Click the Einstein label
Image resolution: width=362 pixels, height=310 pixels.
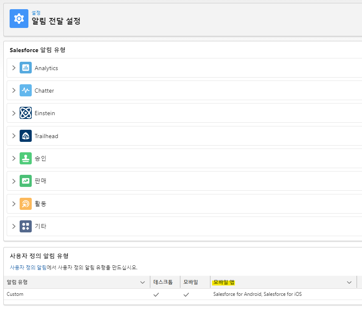coord(45,113)
